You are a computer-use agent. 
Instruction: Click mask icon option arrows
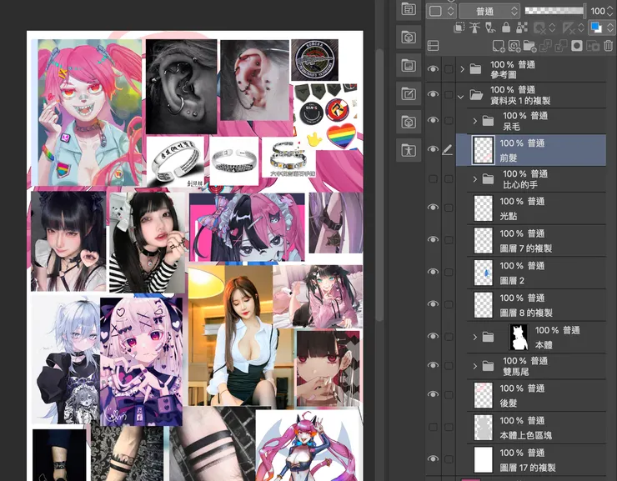[552, 28]
